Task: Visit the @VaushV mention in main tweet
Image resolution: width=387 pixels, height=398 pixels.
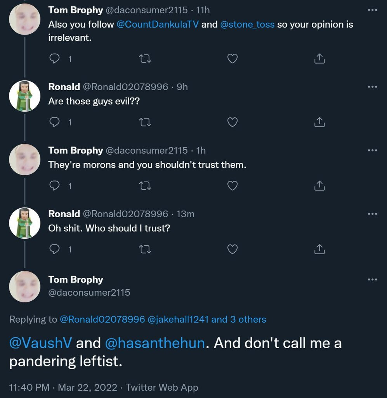Action: point(40,343)
